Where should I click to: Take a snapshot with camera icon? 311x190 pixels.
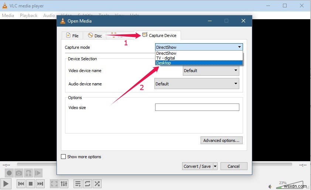(18, 173)
